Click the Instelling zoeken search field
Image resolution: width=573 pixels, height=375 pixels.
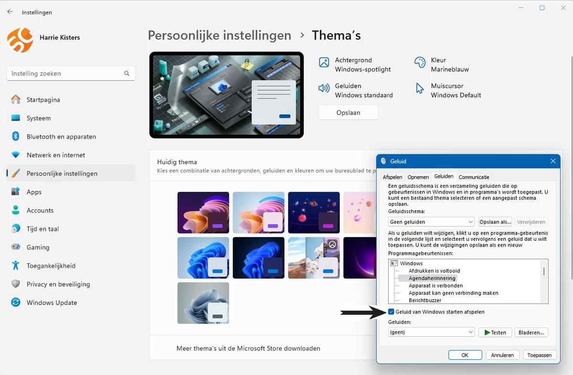[71, 74]
